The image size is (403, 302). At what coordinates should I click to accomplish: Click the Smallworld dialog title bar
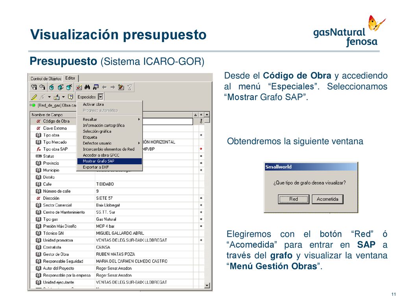311,167
